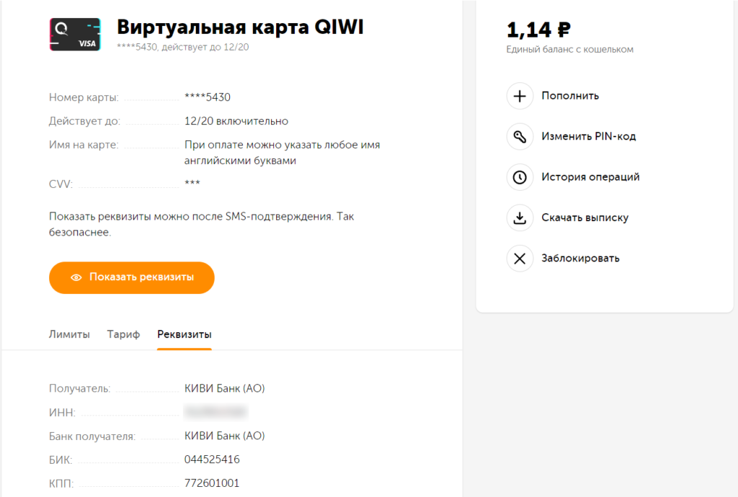The height and width of the screenshot is (497, 738).
Task: Click БИК value 044525416
Action: coord(212,460)
